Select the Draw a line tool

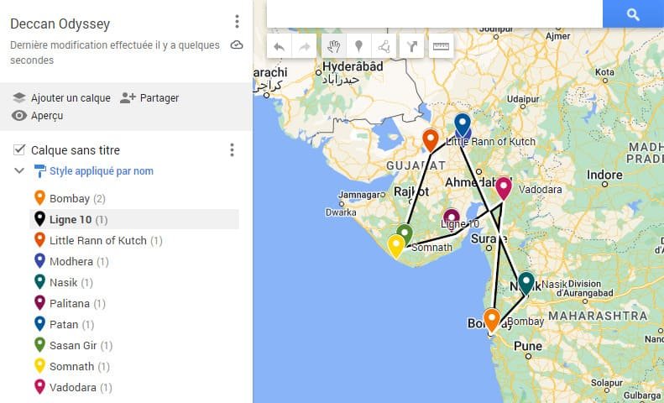tap(384, 46)
